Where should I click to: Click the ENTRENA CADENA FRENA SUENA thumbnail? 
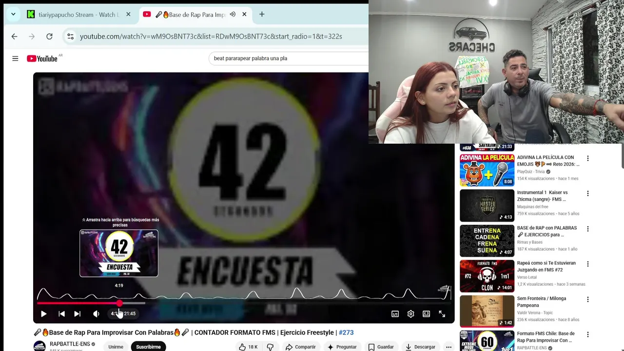[487, 241]
